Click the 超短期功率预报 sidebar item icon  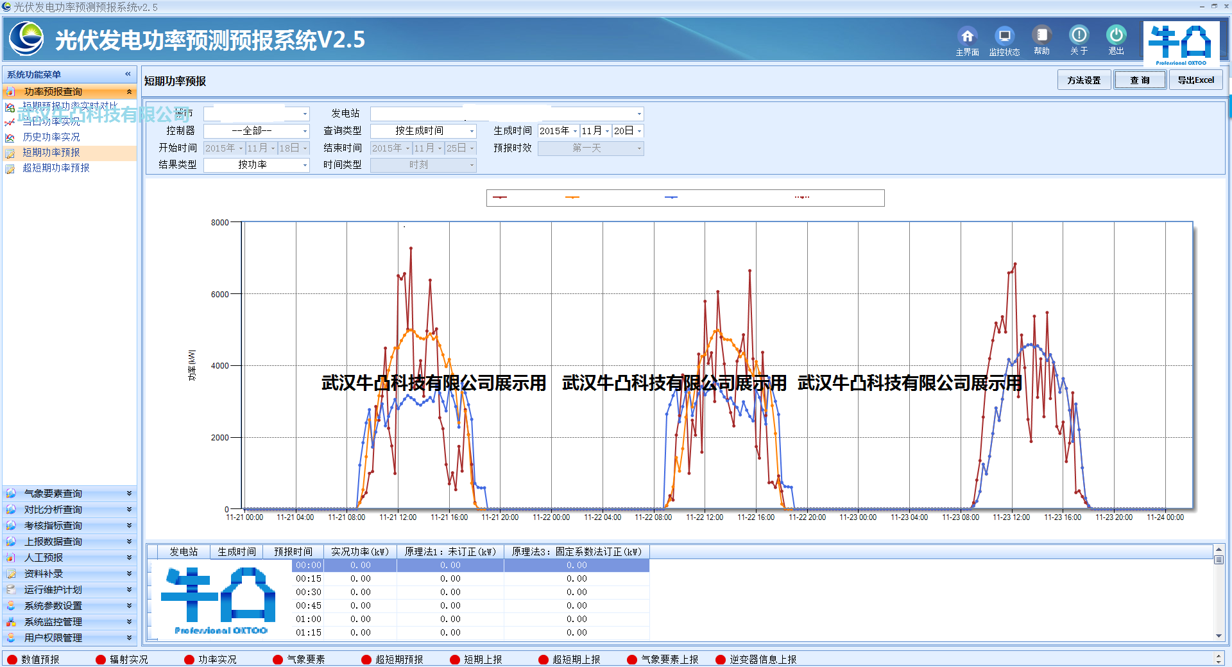pyautogui.click(x=10, y=168)
